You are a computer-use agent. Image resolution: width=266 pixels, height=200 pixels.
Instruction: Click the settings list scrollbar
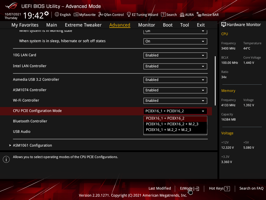point(215,81)
